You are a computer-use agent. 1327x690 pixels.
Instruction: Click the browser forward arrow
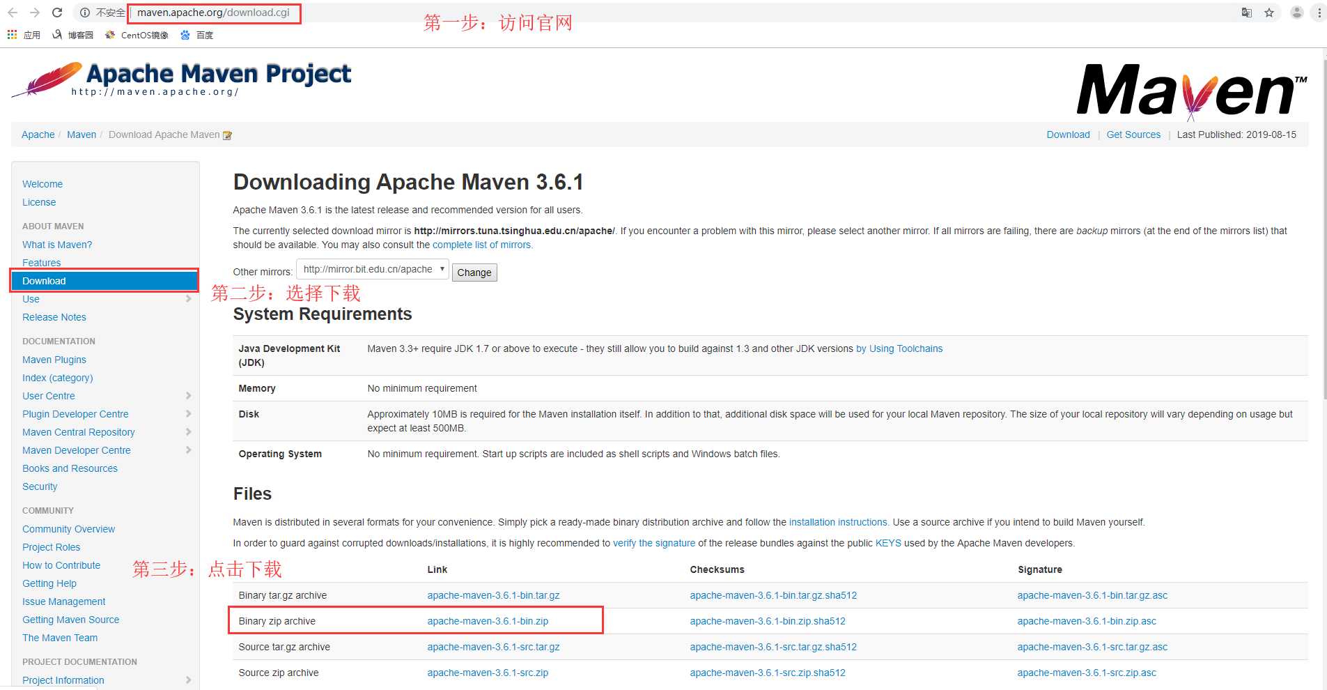[35, 13]
